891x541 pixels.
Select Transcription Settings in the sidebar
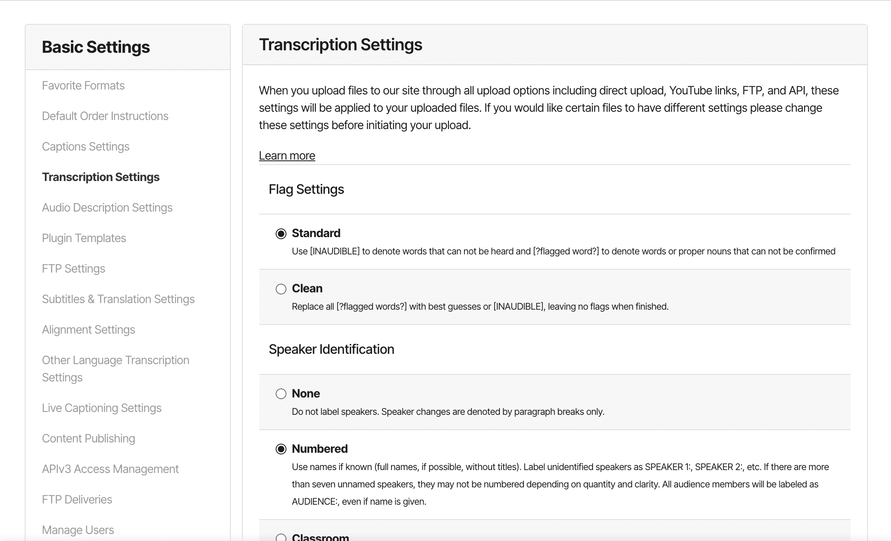tap(101, 177)
